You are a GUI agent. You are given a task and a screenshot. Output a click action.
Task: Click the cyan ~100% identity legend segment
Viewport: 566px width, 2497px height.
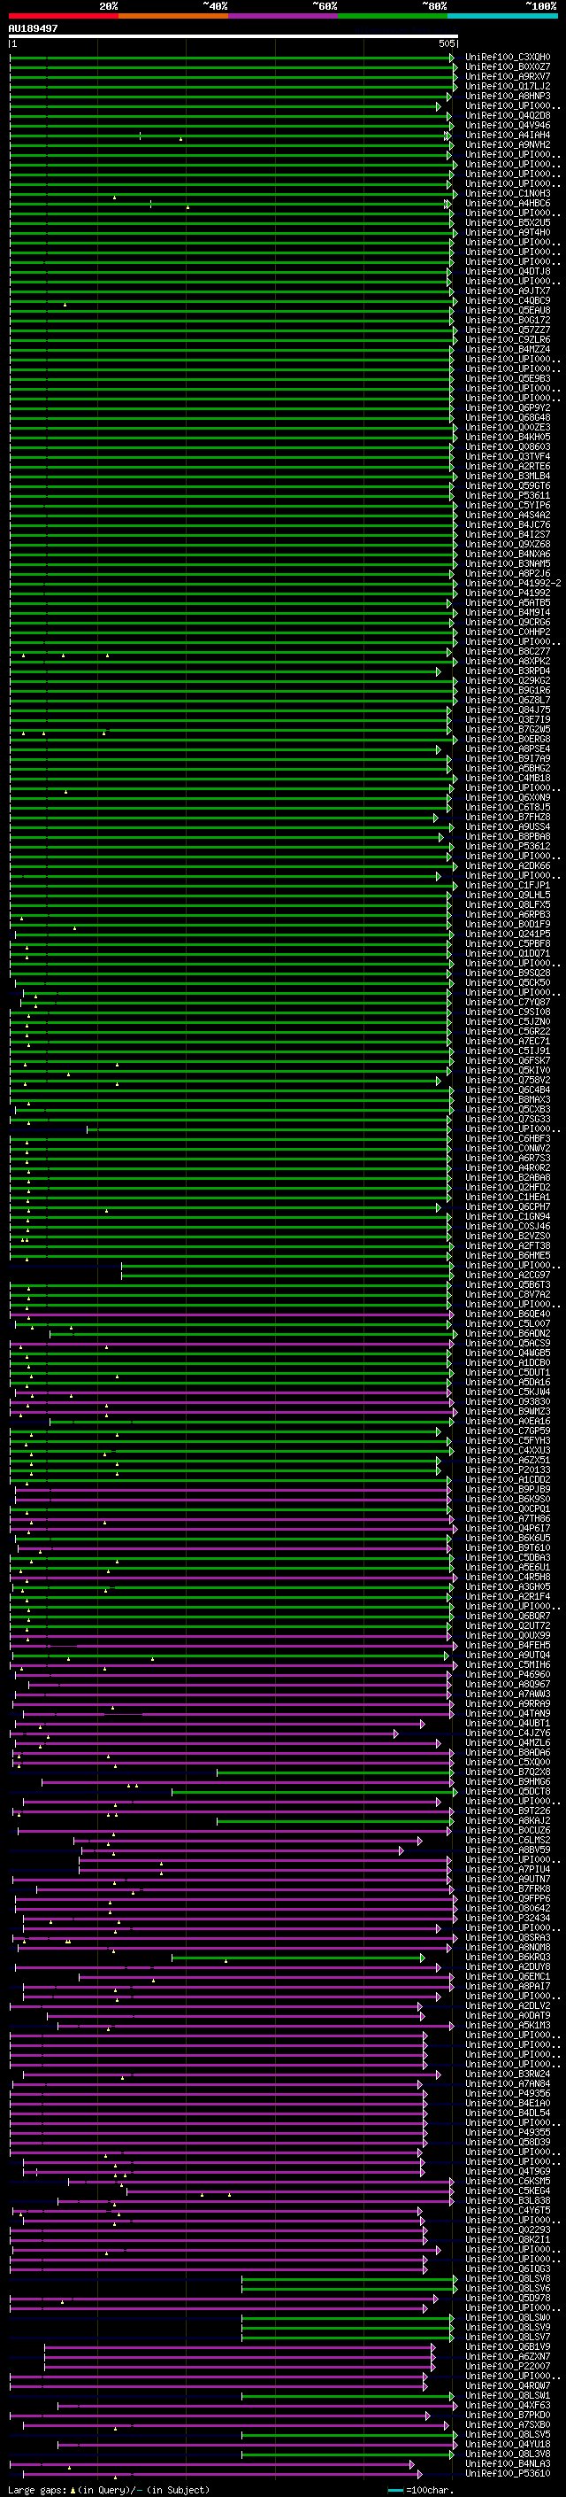pos(503,17)
